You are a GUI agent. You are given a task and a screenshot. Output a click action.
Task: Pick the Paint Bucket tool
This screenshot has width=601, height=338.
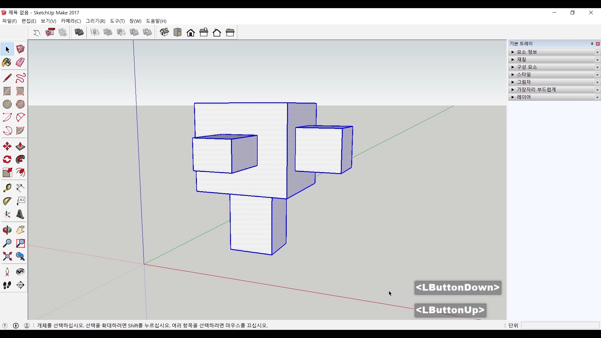[7, 62]
